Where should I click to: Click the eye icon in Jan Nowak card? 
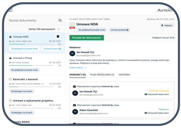click(x=146, y=94)
